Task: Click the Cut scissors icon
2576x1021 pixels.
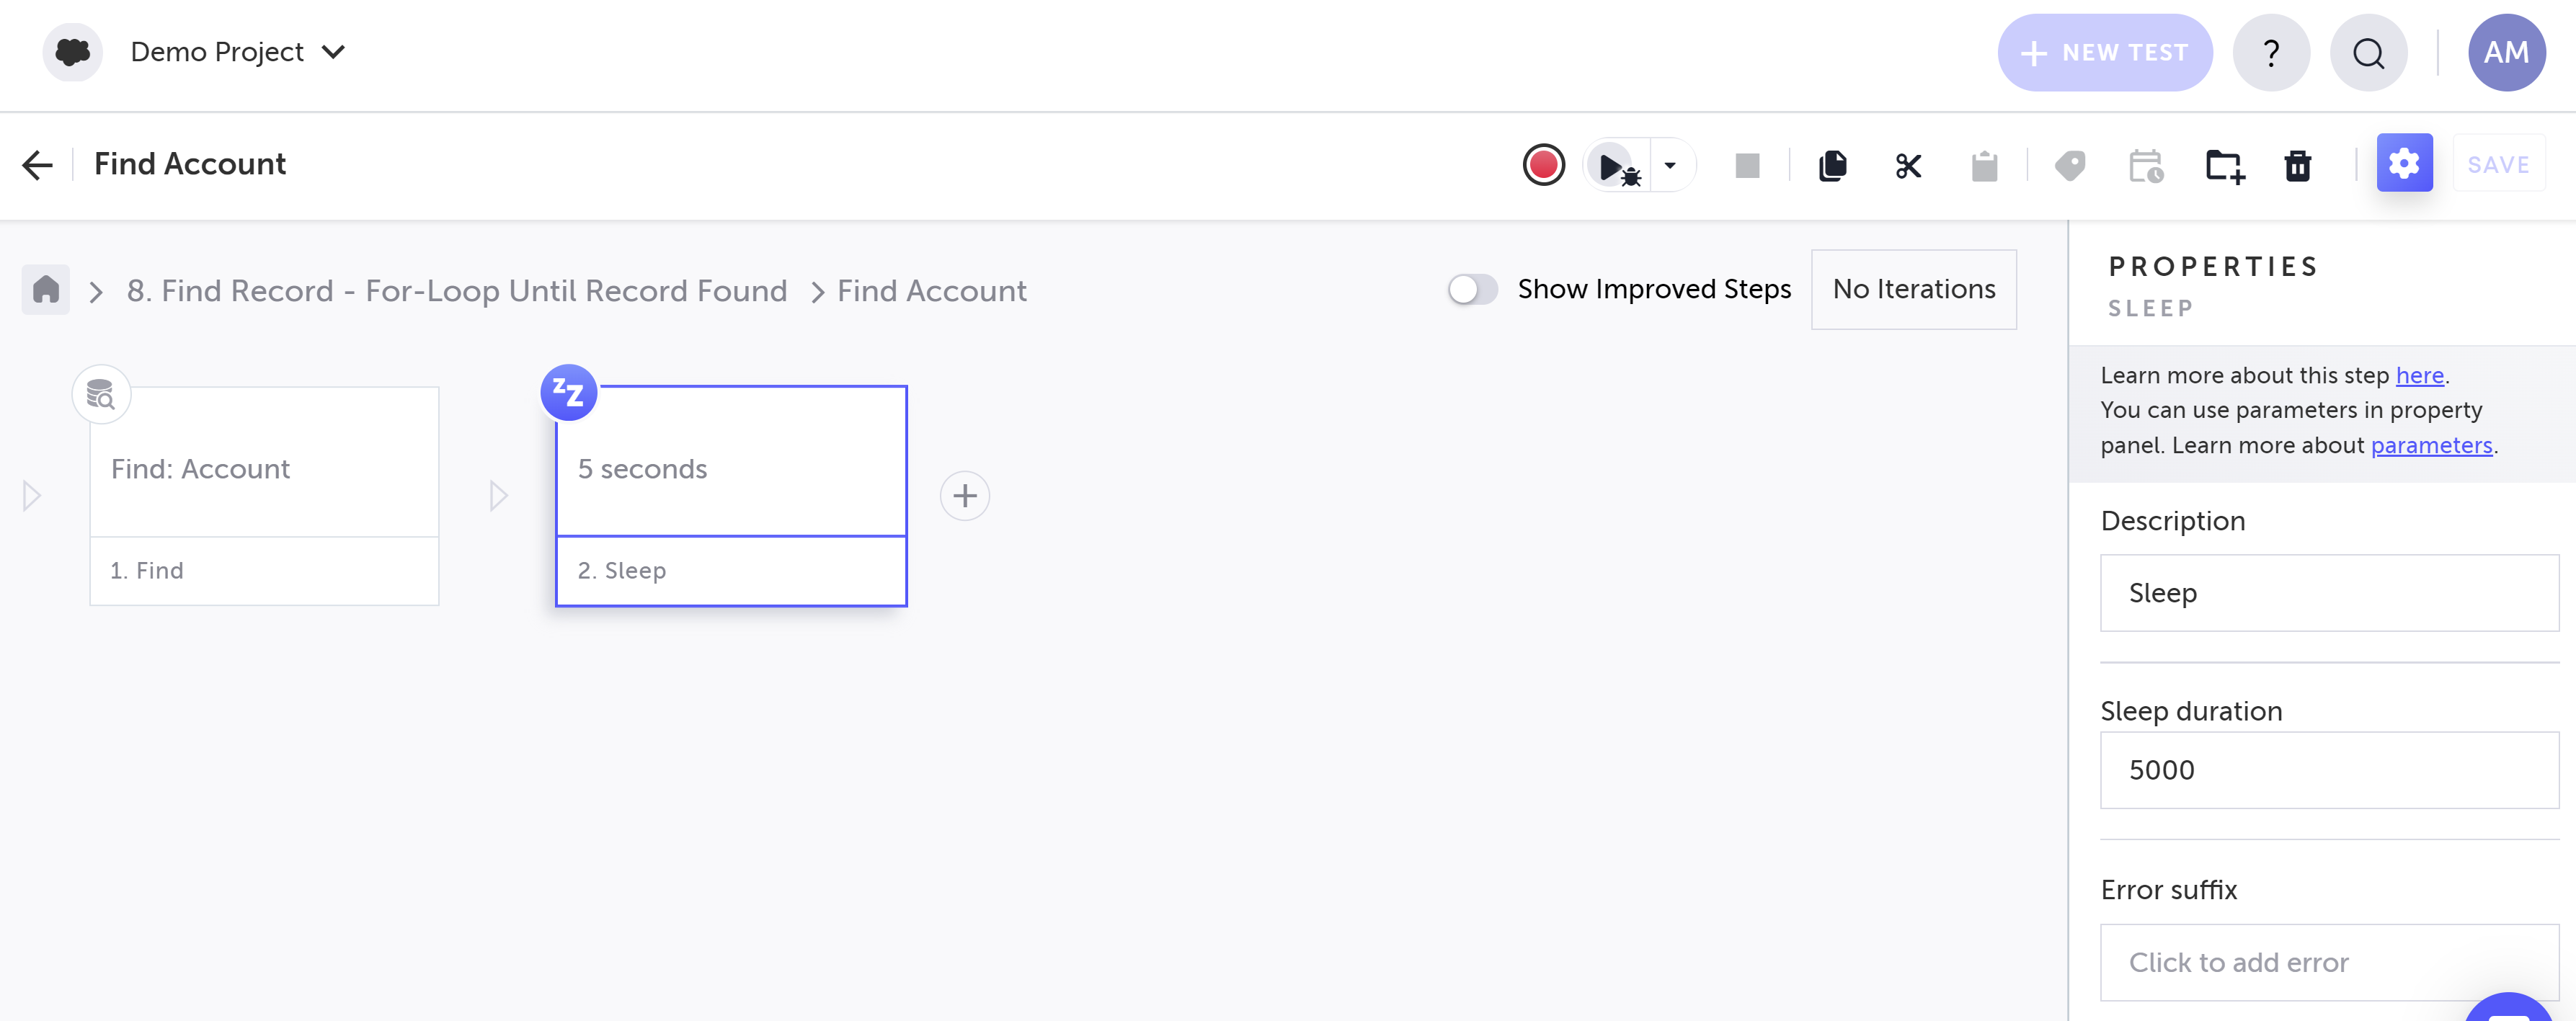Action: coord(1908,166)
